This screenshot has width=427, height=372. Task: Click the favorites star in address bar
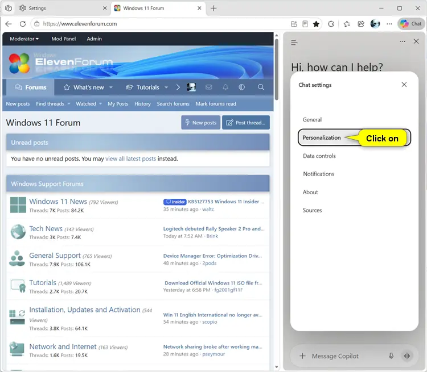(316, 24)
